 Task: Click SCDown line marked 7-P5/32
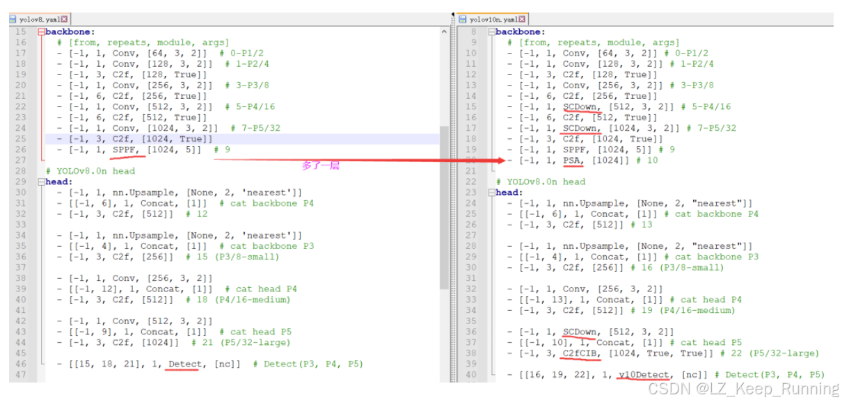click(621, 128)
